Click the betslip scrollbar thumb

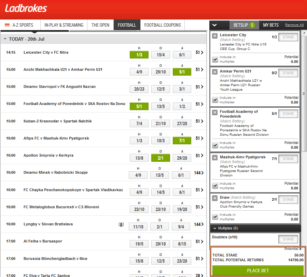pos(304,94)
